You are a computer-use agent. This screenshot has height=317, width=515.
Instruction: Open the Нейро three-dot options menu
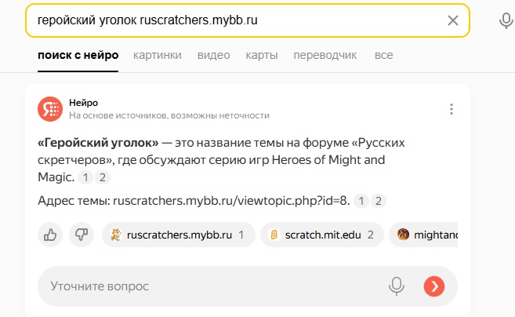click(452, 109)
